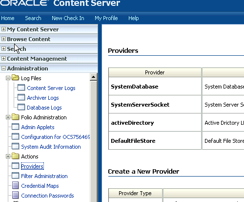
Task: Select the Actions tree label
Action: click(30, 157)
